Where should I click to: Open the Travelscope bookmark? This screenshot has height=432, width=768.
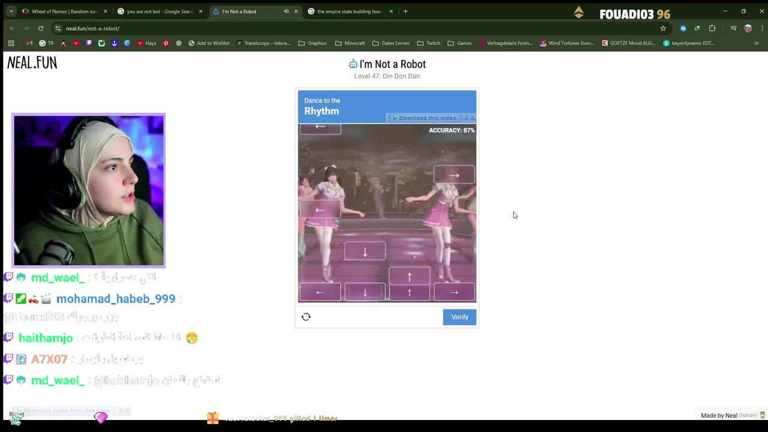coord(263,43)
